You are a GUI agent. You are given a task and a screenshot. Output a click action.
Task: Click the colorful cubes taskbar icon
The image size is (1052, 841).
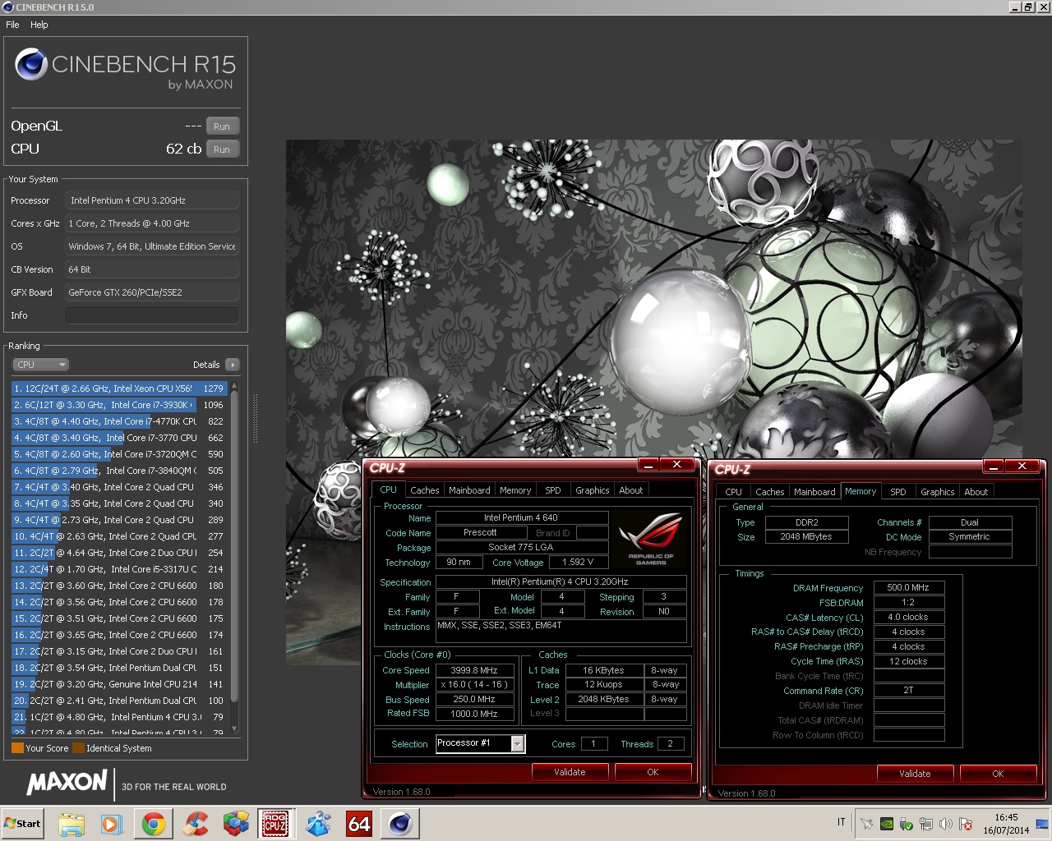pos(236,824)
